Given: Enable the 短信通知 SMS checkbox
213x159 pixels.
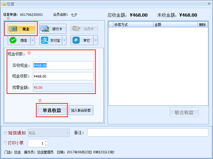Looking at the screenshot, I should tap(5, 133).
